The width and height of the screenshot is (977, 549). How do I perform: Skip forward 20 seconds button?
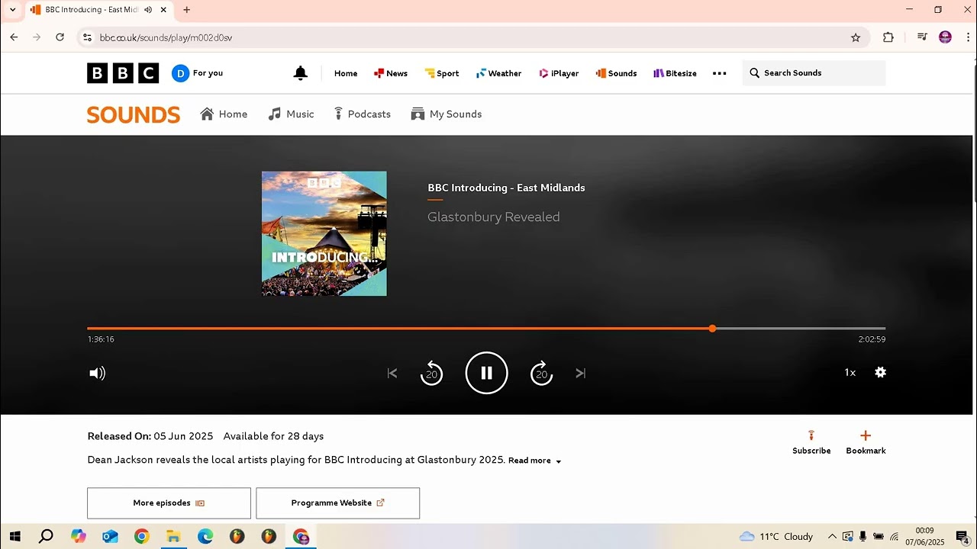point(541,373)
